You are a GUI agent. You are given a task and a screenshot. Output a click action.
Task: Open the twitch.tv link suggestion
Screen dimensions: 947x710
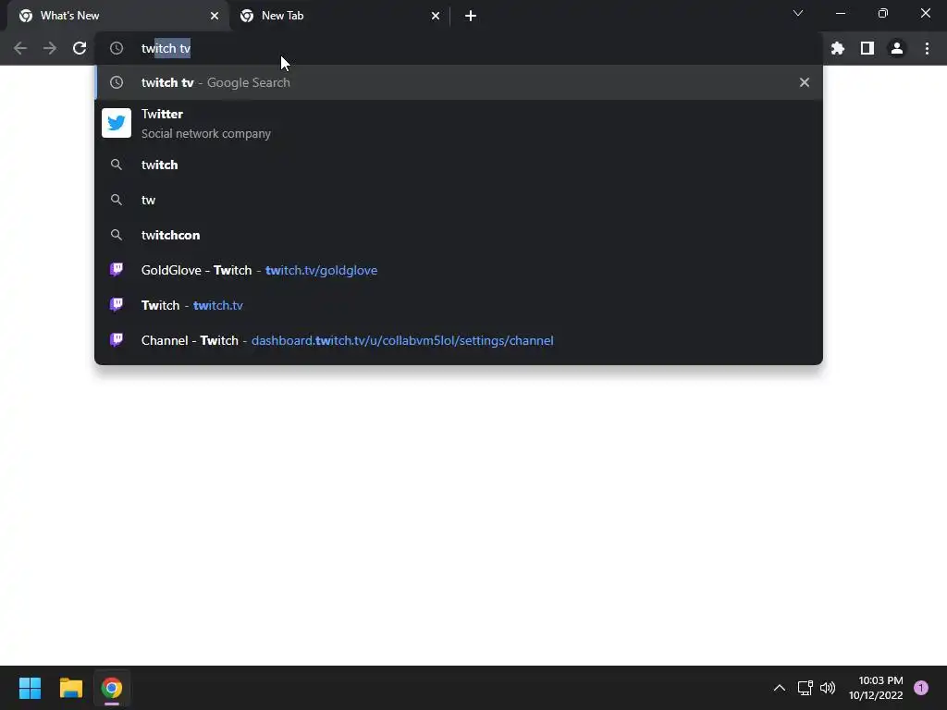pos(218,305)
